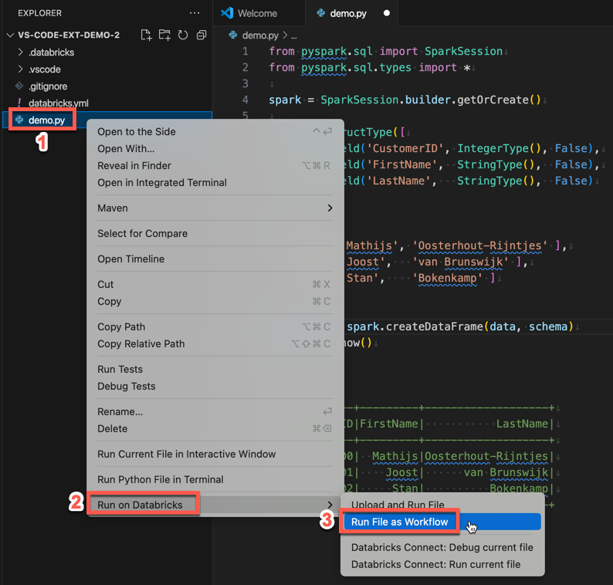Click the New File icon in Explorer
The width and height of the screenshot is (613, 585).
pyautogui.click(x=146, y=36)
